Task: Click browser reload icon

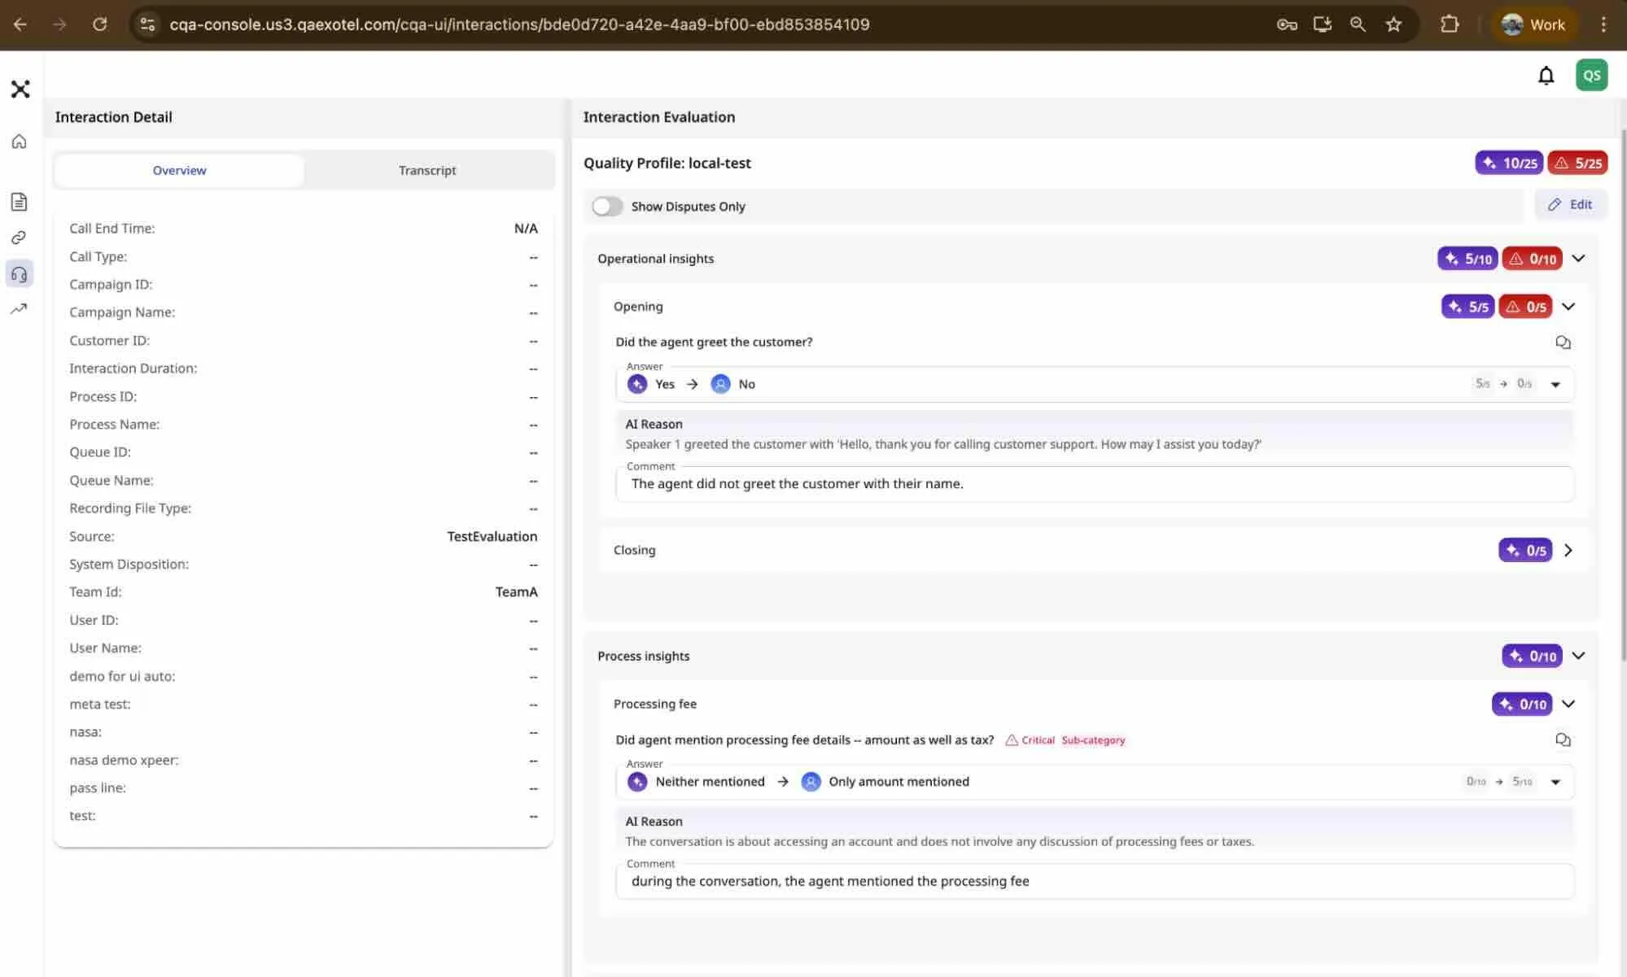Action: 99,24
